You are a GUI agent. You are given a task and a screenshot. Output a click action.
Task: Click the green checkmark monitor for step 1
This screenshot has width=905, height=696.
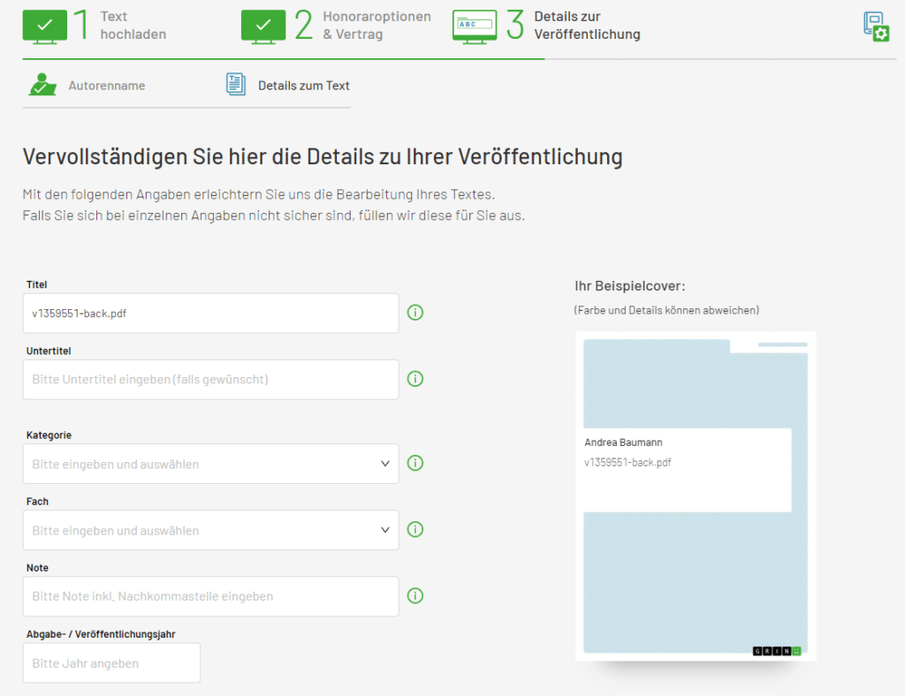[44, 26]
